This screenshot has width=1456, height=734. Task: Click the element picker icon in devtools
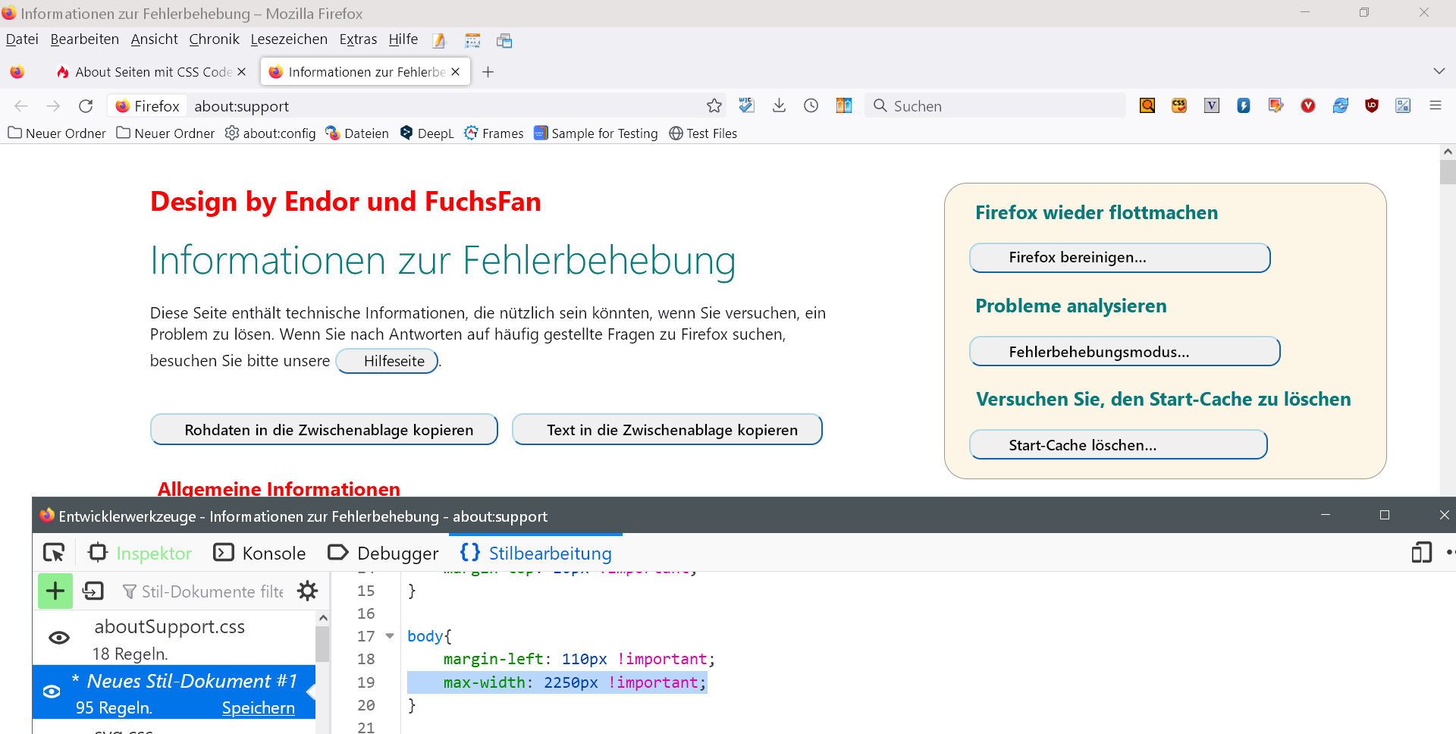pyautogui.click(x=54, y=553)
